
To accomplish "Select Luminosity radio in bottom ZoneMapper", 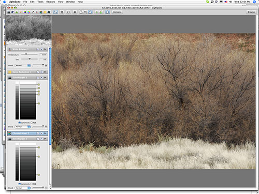I will tap(20, 184).
